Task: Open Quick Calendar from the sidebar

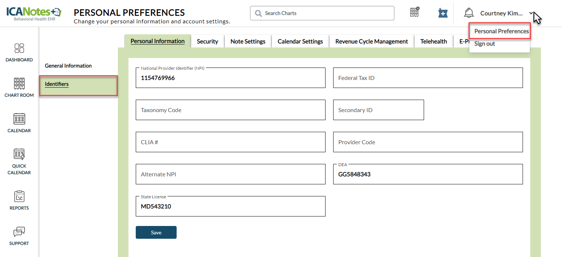Action: click(19, 161)
